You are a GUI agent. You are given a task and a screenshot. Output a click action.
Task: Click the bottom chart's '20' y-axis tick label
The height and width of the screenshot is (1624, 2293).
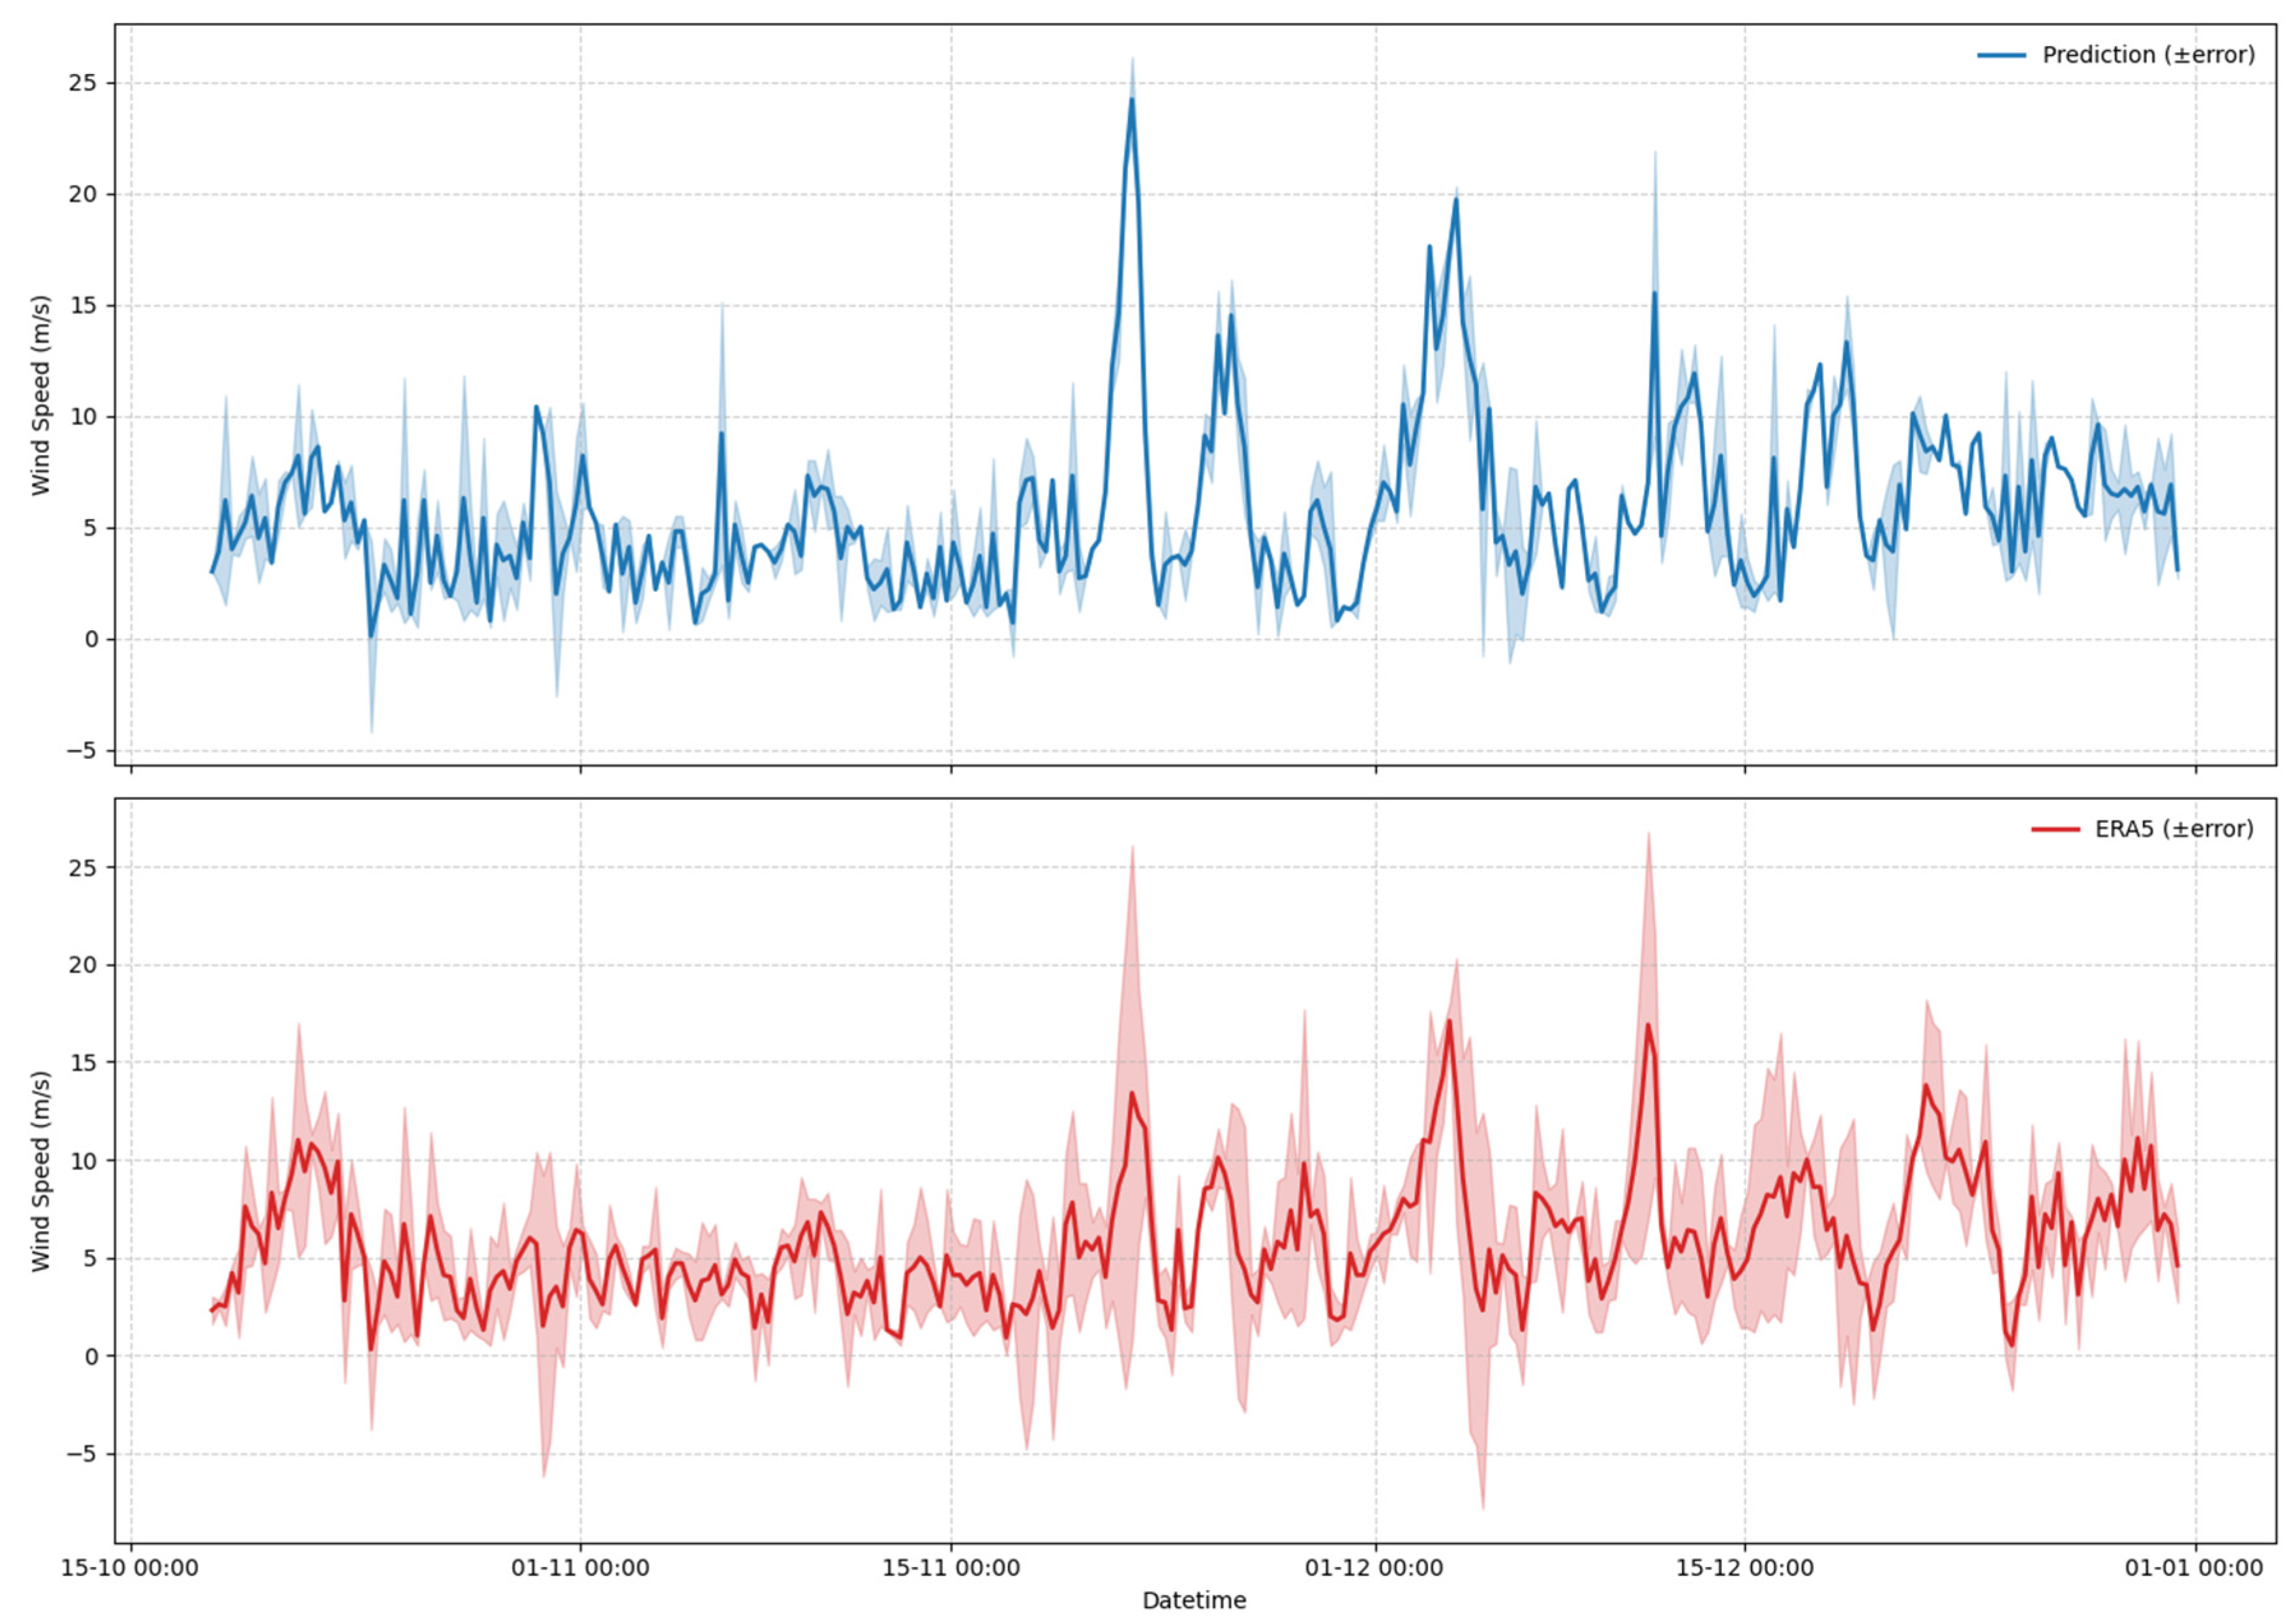[84, 965]
